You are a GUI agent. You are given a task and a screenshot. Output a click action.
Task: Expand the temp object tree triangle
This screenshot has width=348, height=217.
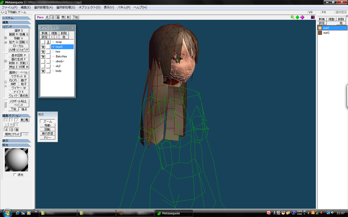[53, 42]
